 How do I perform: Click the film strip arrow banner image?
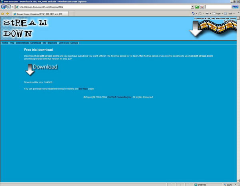(x=213, y=28)
